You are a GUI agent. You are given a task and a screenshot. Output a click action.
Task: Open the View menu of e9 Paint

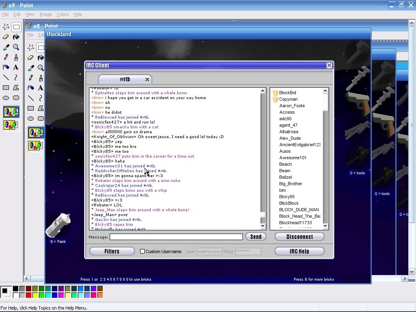coord(30,14)
